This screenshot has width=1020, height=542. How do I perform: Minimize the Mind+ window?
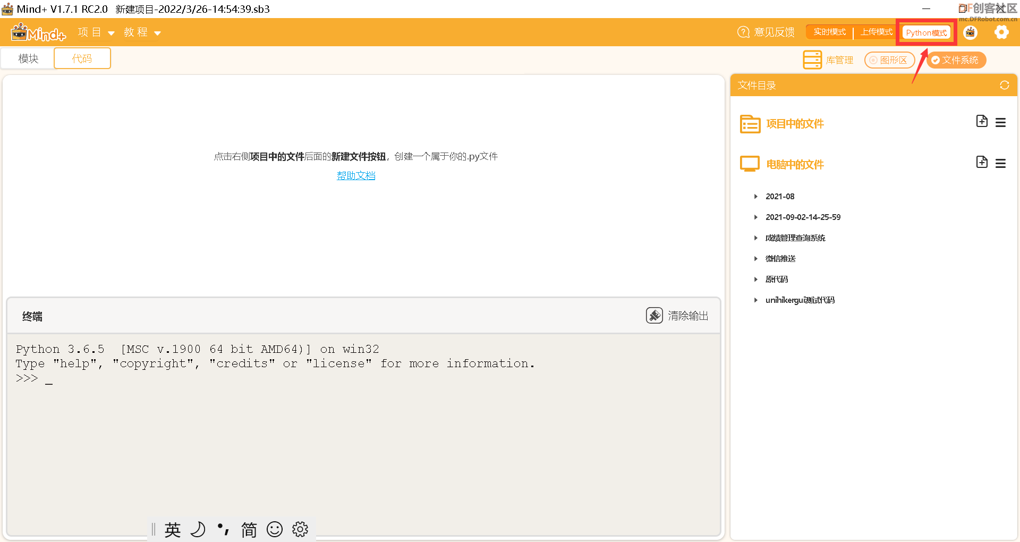pyautogui.click(x=926, y=9)
